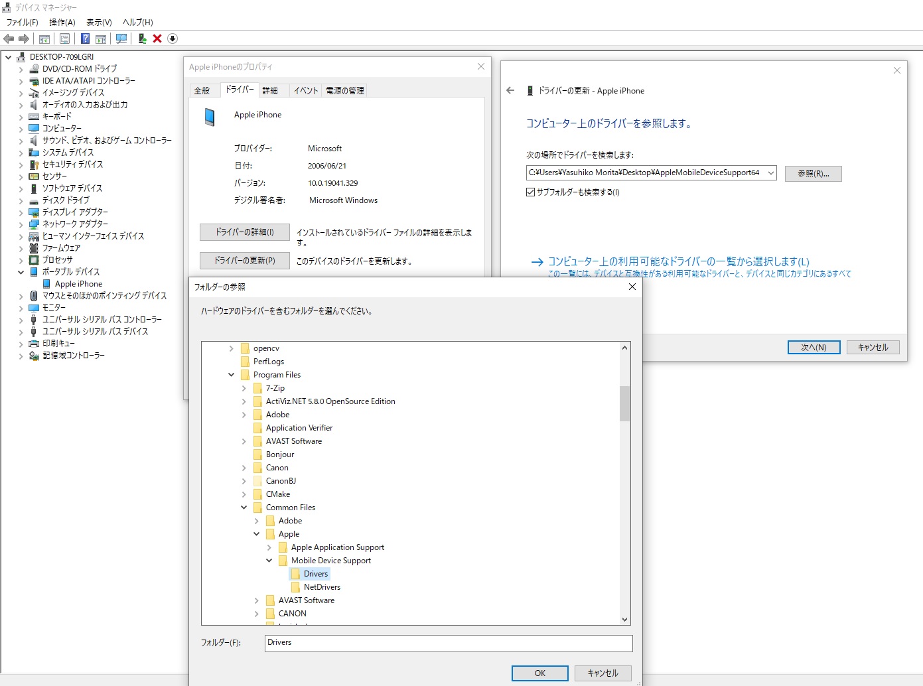Expand the ディスク ドライブ tree node
This screenshot has height=686, width=923.
tap(21, 200)
